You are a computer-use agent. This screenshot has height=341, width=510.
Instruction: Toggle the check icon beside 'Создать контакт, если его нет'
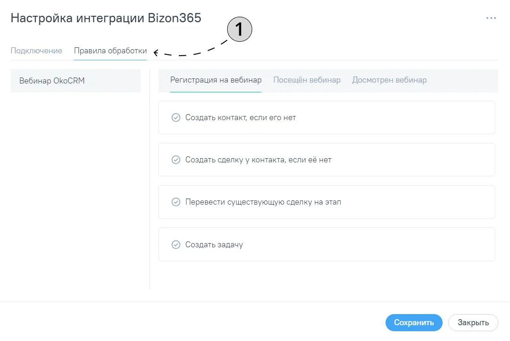point(176,117)
